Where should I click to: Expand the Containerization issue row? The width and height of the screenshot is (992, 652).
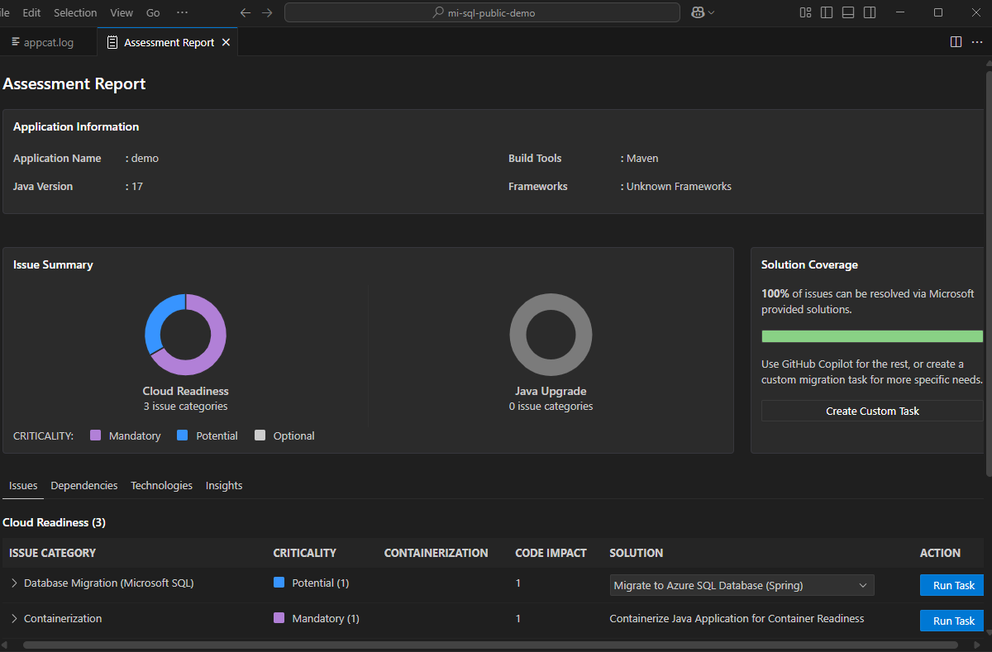(x=14, y=619)
